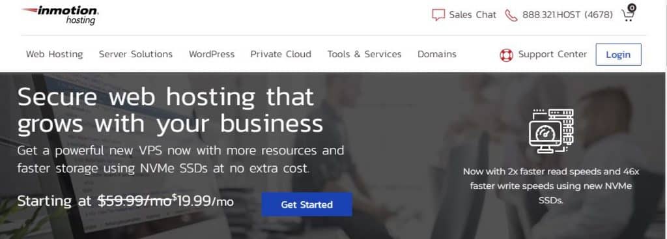This screenshot has height=239, width=667.
Task: Click the Sales Chat text link
Action: pos(473,15)
